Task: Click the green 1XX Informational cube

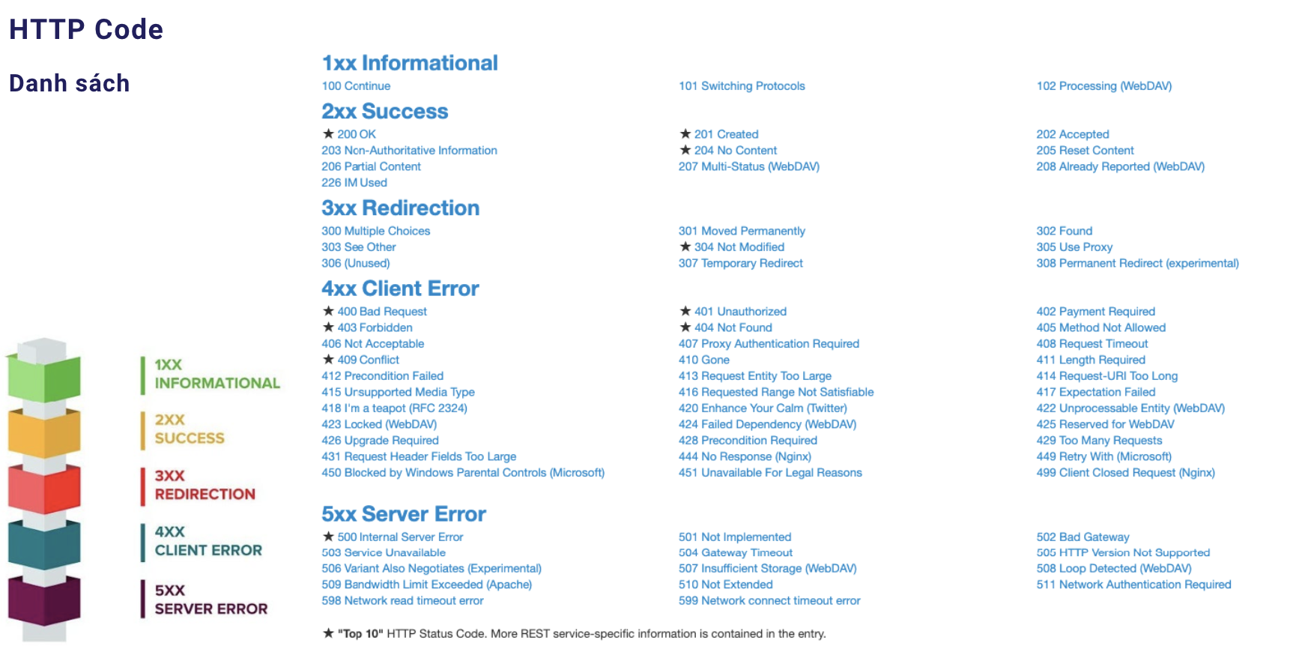Action: click(44, 378)
